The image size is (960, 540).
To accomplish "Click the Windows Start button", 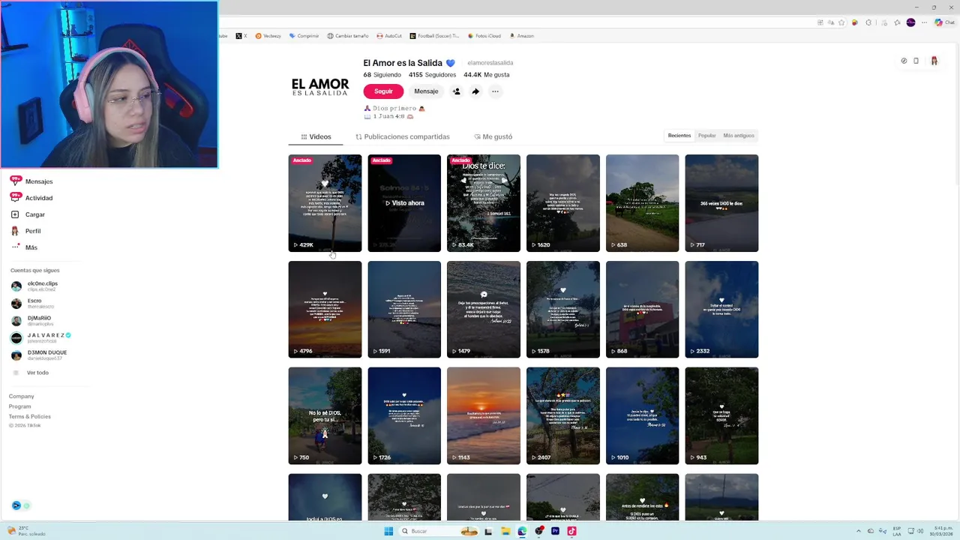I will coord(388,531).
